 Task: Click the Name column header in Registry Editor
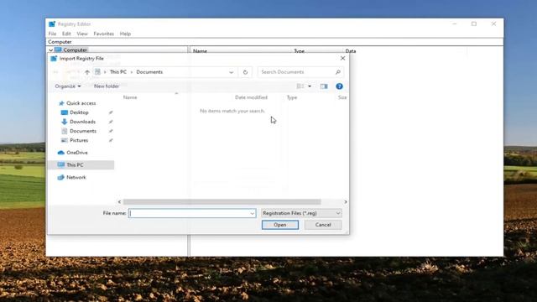coord(200,50)
